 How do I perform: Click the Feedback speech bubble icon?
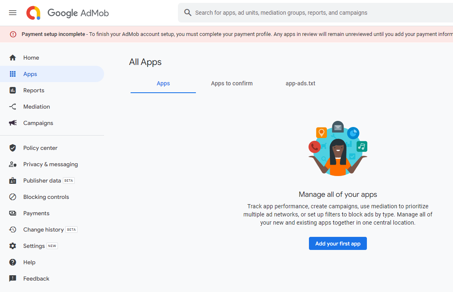[x=13, y=279]
